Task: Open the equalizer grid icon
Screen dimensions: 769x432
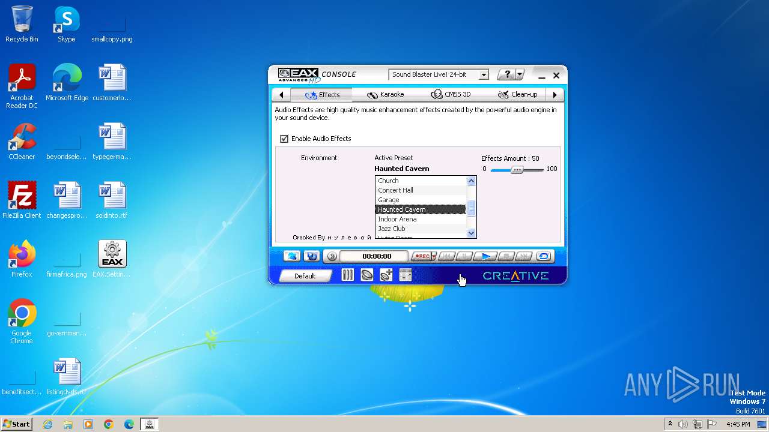Action: click(405, 275)
